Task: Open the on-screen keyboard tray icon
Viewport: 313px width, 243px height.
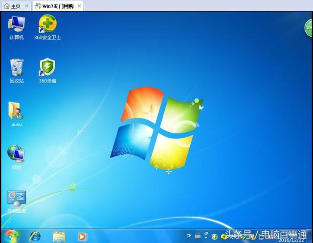Action: tap(198, 236)
